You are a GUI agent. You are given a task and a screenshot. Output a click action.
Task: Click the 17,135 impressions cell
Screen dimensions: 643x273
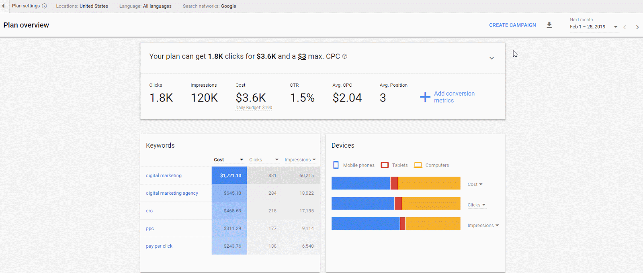pyautogui.click(x=307, y=211)
